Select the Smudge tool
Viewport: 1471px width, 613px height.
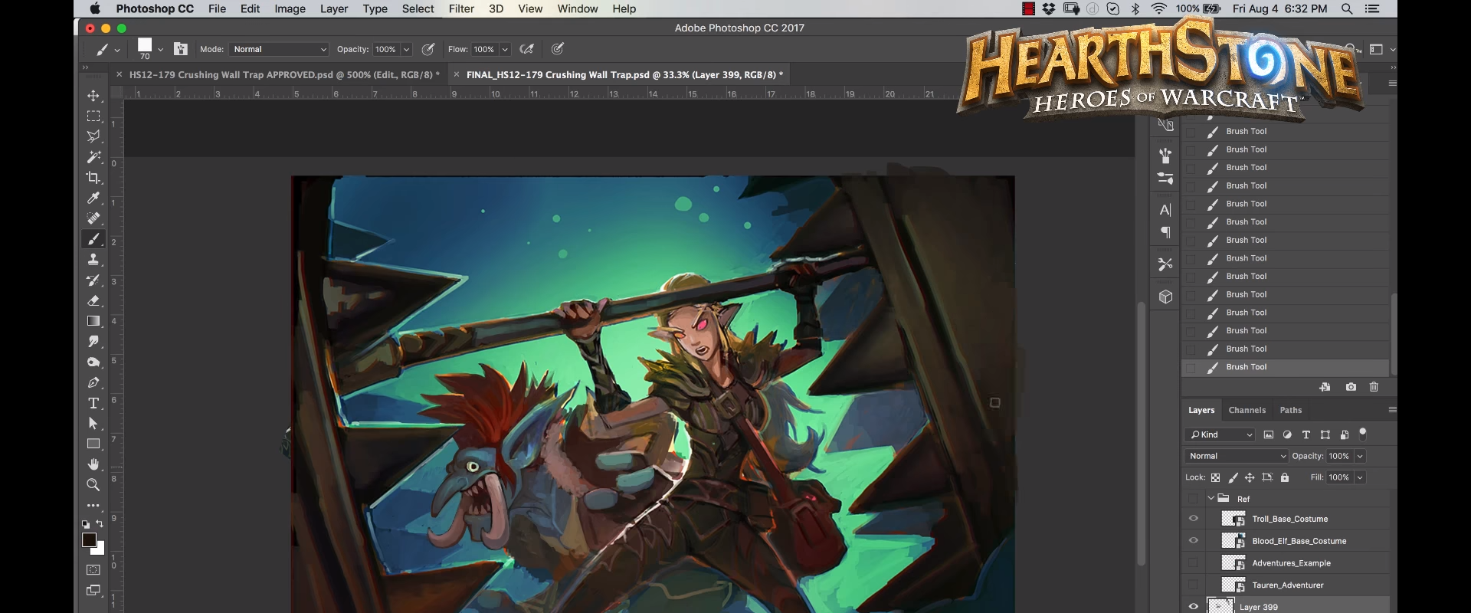point(93,342)
